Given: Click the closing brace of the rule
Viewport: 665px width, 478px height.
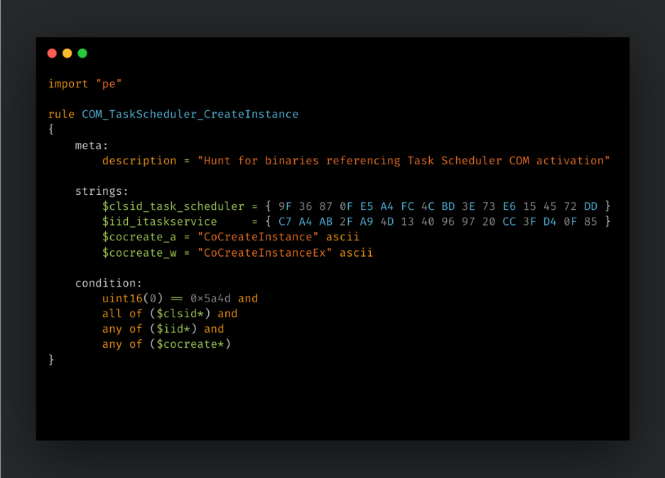Looking at the screenshot, I should tap(51, 359).
